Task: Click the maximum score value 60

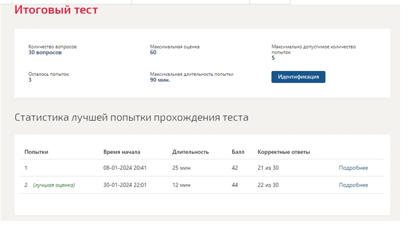Action: tap(153, 52)
